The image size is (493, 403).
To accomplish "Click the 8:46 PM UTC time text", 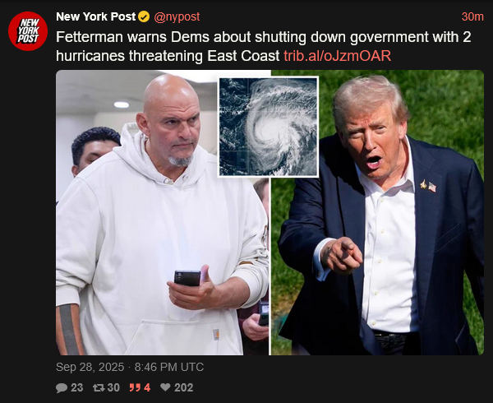I will click(x=169, y=367).
